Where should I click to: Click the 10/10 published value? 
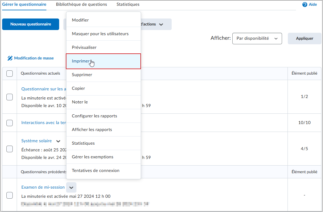(x=304, y=123)
